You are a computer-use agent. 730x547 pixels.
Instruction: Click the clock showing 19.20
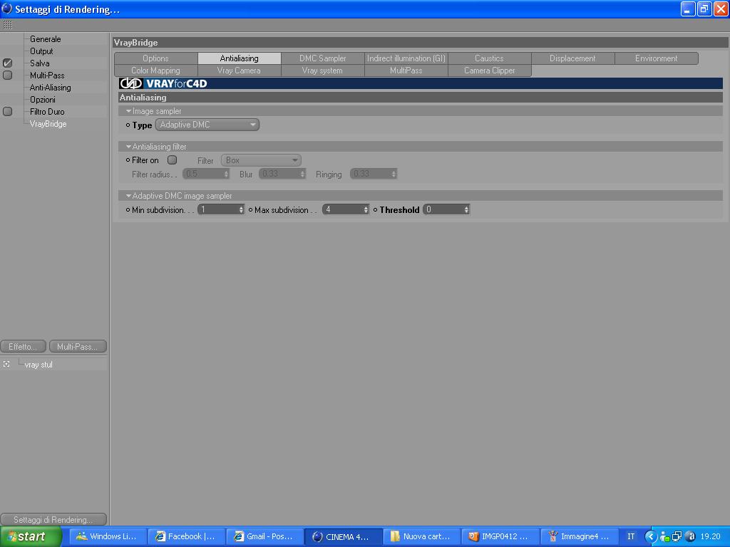coord(711,536)
